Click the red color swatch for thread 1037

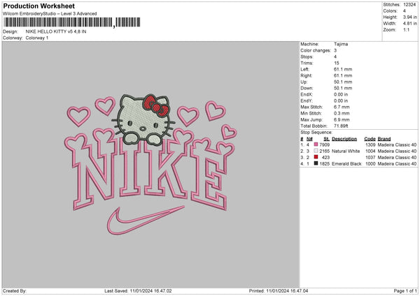316,157
